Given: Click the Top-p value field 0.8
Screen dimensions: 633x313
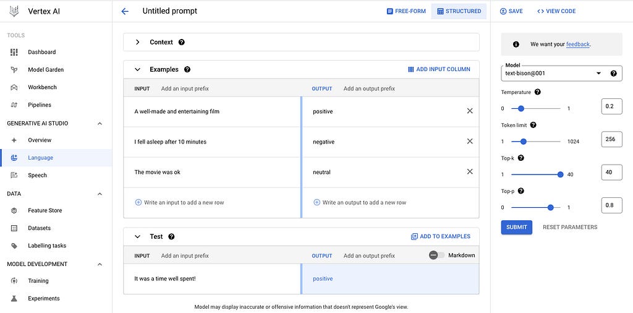Looking at the screenshot, I should click(611, 205).
